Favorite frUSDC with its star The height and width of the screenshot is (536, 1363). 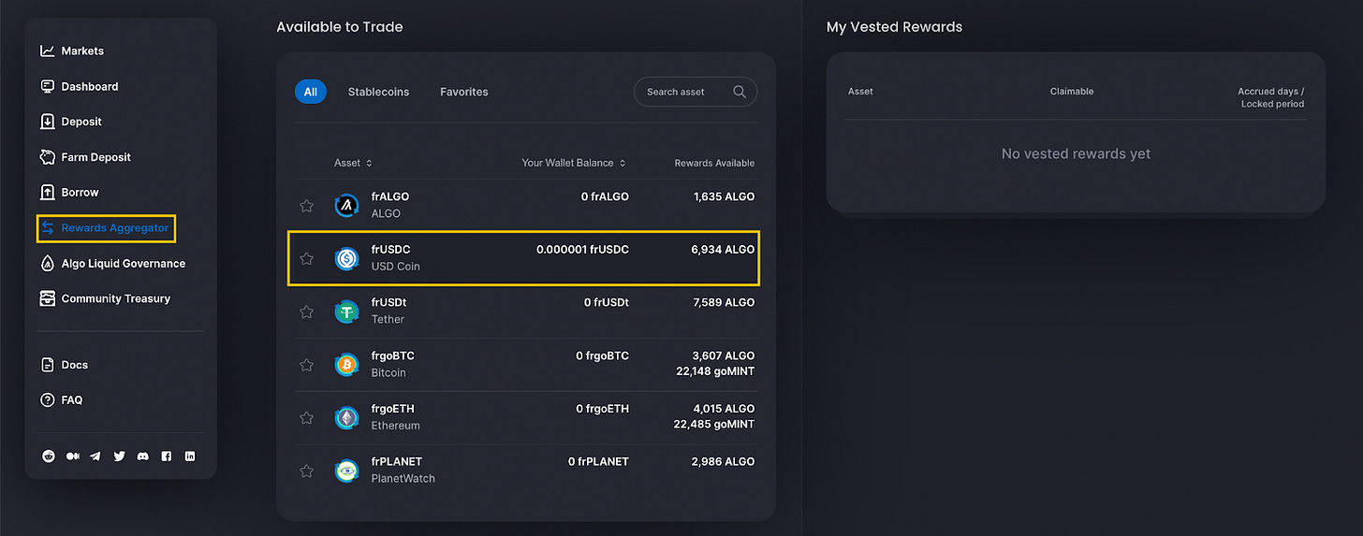(x=306, y=258)
